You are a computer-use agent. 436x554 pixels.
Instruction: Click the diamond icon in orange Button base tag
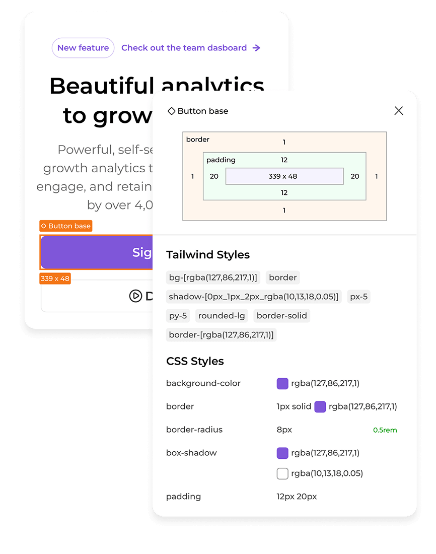click(44, 226)
